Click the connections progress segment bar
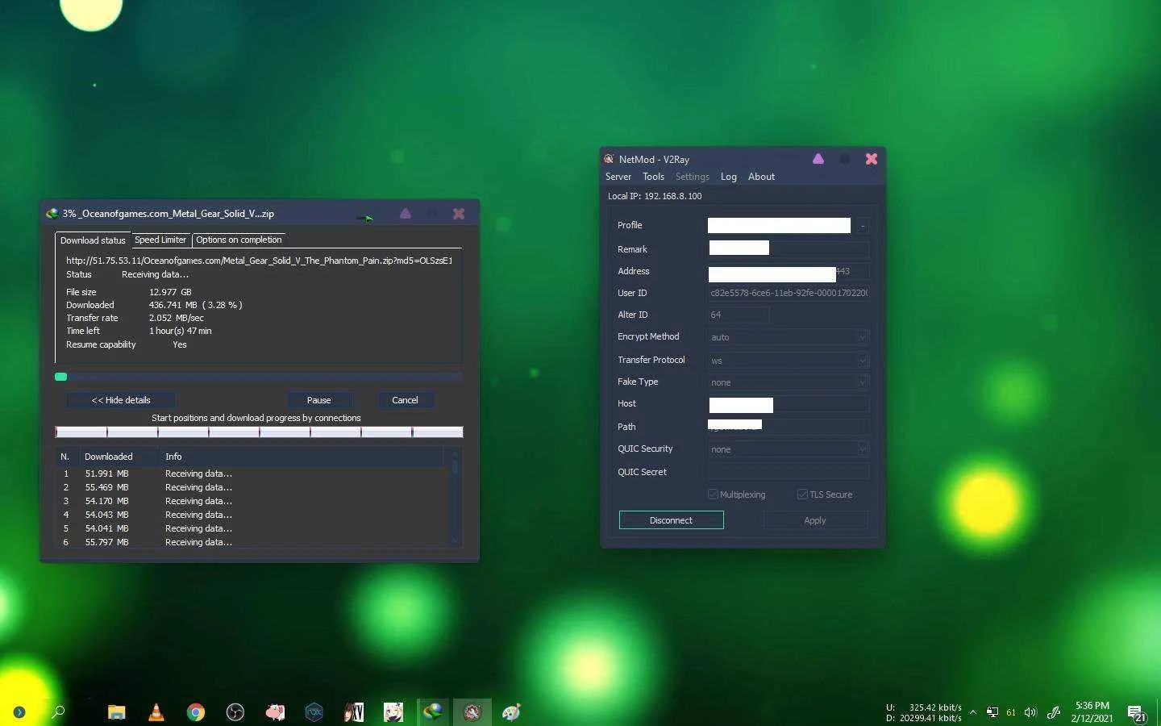This screenshot has width=1161, height=726. coord(259,432)
